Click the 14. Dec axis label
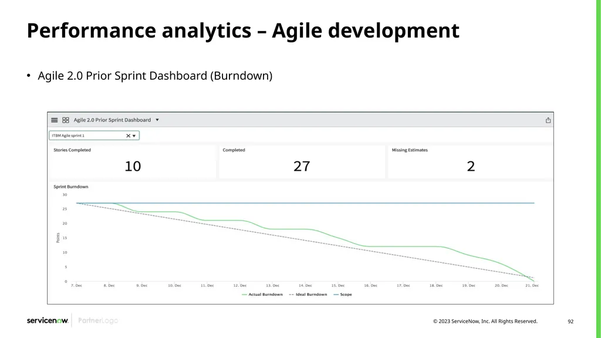Viewport: 601px width, 338px height. (305, 286)
